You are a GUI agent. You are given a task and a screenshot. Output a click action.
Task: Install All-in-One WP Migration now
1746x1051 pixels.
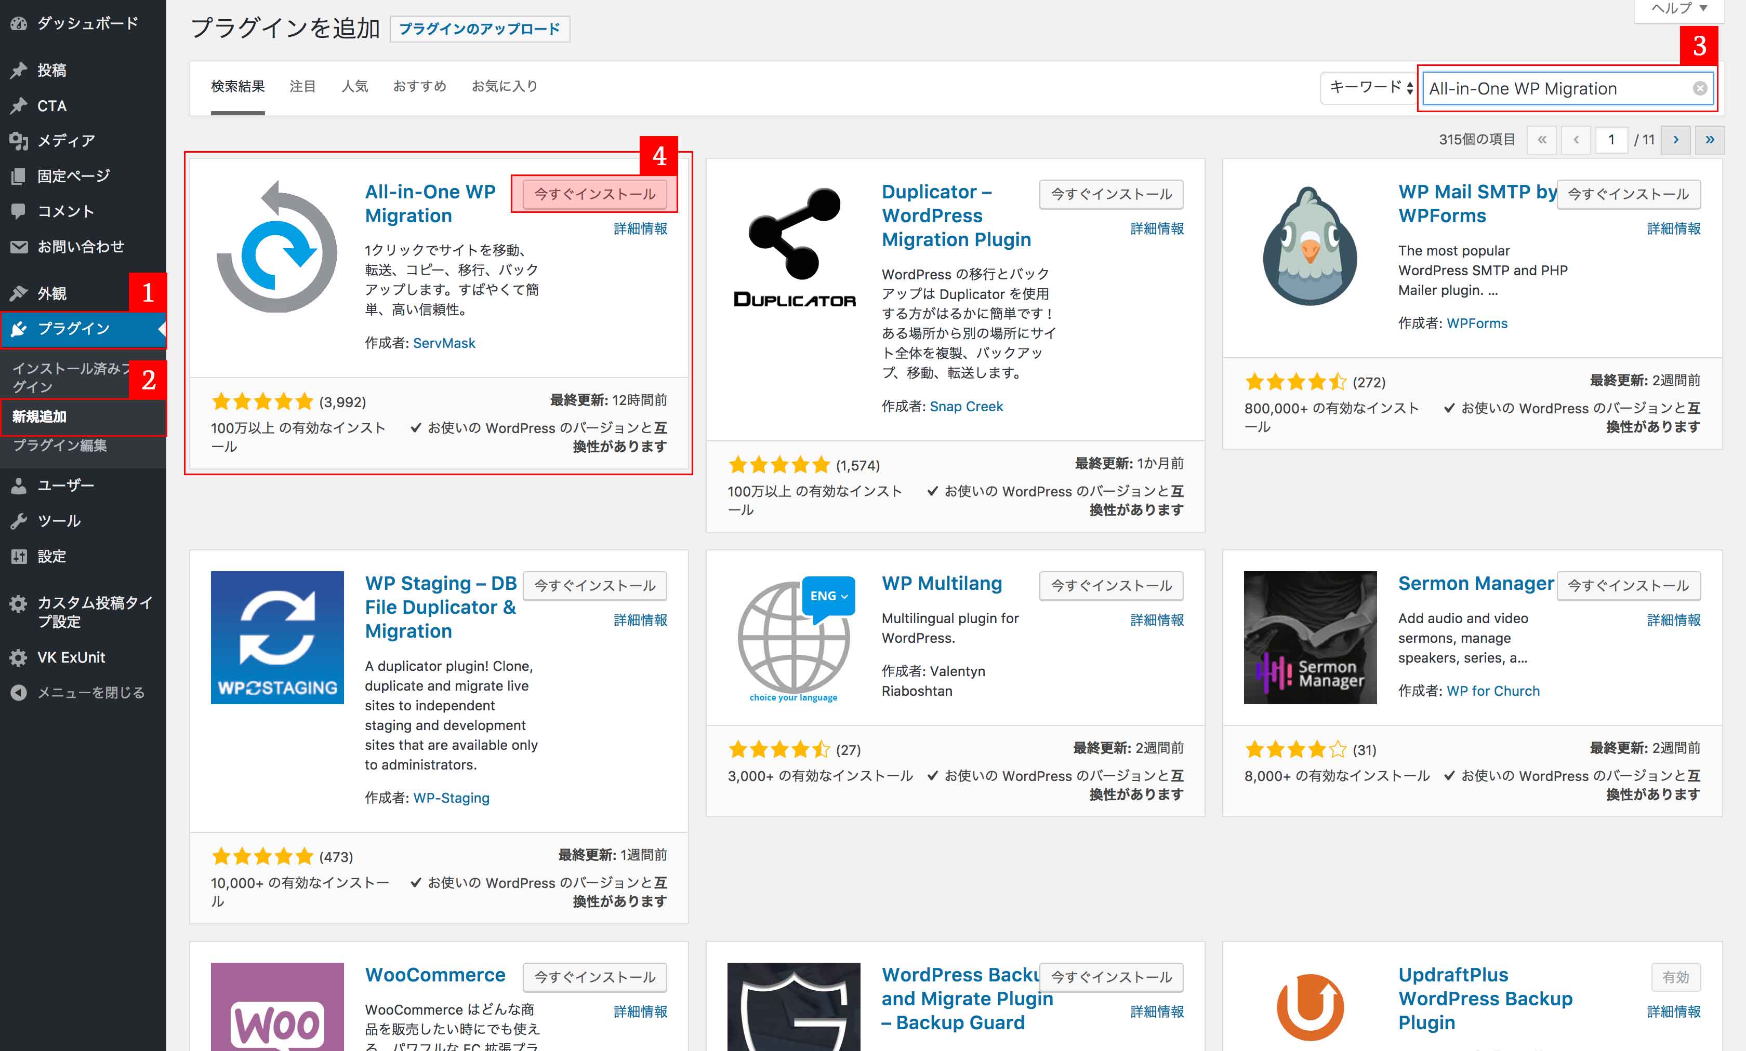[x=594, y=194]
